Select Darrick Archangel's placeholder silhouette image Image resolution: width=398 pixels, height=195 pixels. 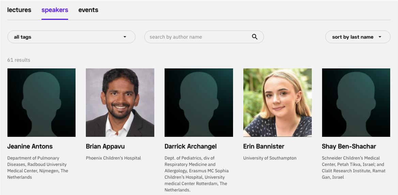coord(199,103)
